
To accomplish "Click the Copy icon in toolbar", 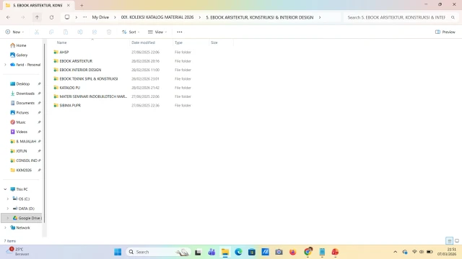I will (51, 32).
